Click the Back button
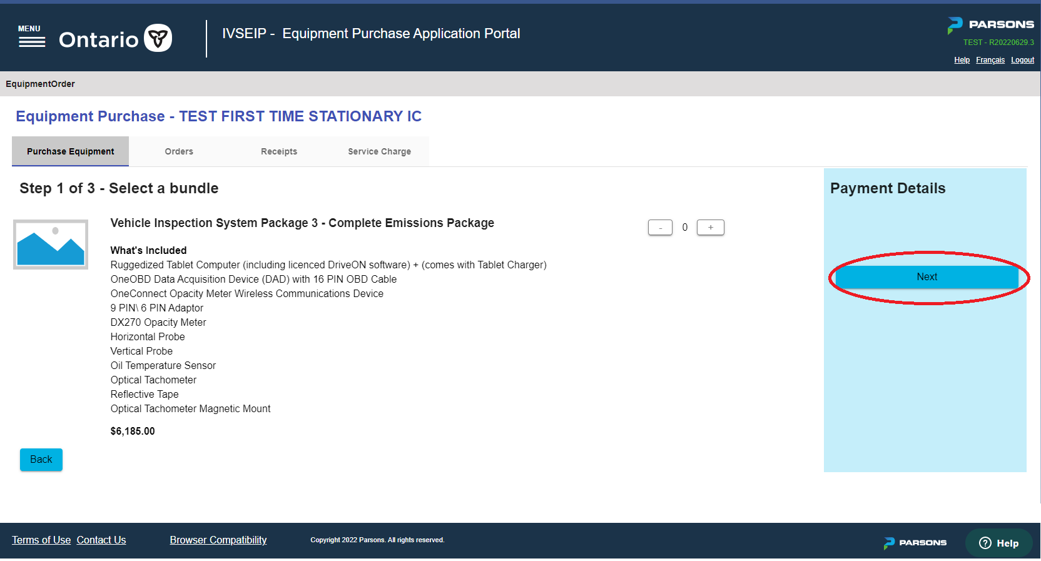This screenshot has width=1041, height=561. click(41, 460)
